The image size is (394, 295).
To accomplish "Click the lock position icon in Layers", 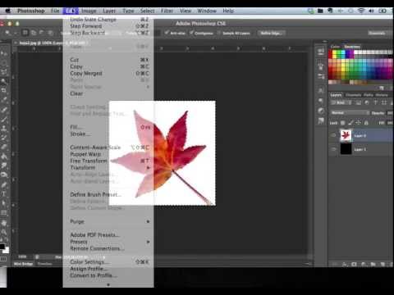I will click(358, 123).
